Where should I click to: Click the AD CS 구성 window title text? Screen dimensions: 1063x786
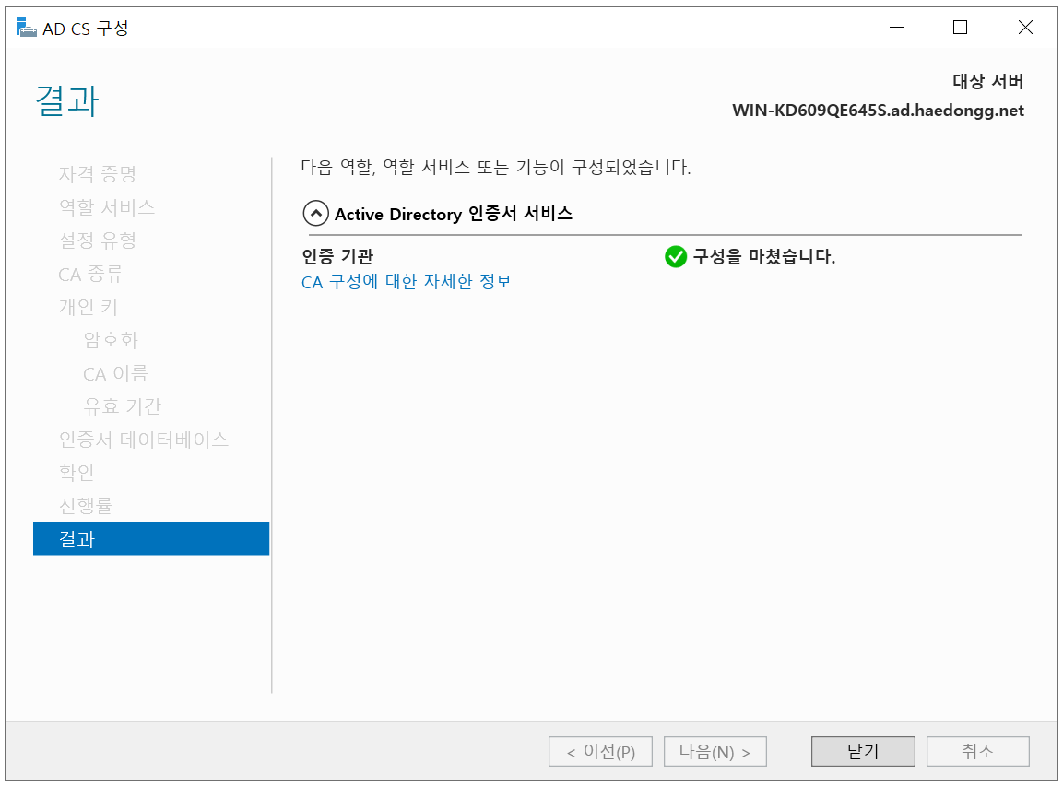[86, 29]
